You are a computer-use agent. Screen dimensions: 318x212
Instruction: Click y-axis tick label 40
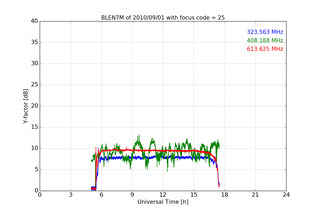(34, 21)
